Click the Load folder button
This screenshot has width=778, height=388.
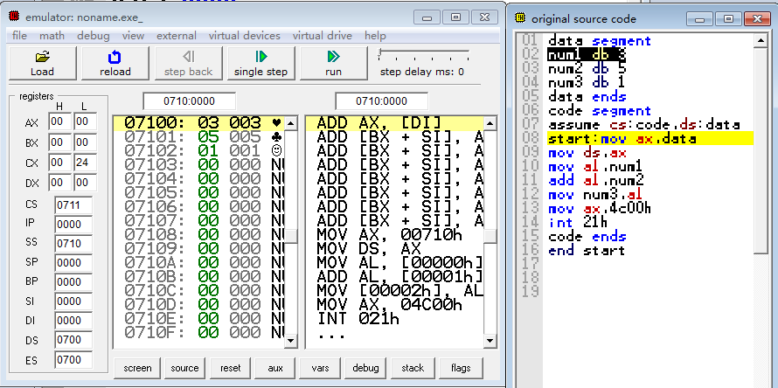point(42,63)
